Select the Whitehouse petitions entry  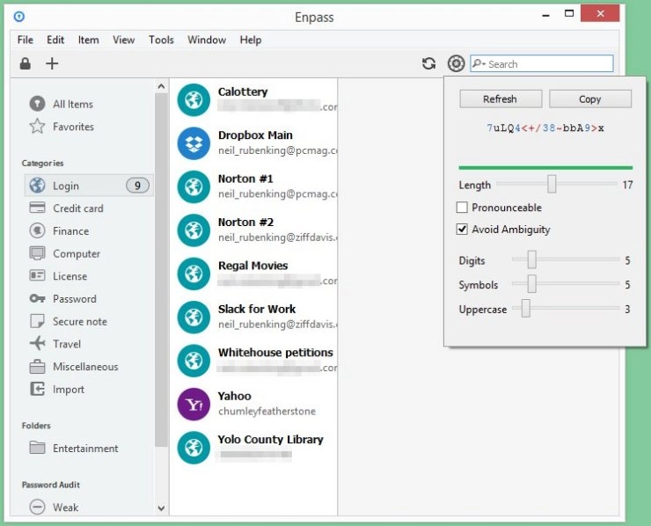pyautogui.click(x=255, y=361)
